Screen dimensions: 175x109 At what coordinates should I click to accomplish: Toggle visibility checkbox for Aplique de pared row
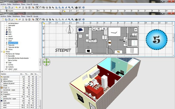tap(36, 83)
